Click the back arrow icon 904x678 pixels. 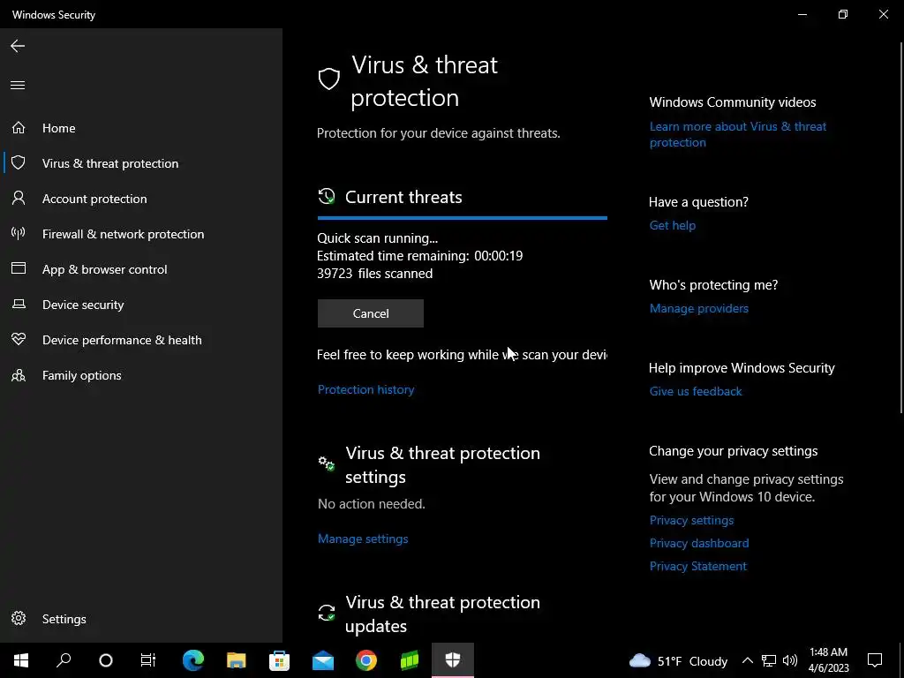coord(18,46)
